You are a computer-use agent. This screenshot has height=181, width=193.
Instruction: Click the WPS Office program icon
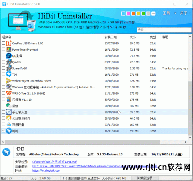[9, 93]
